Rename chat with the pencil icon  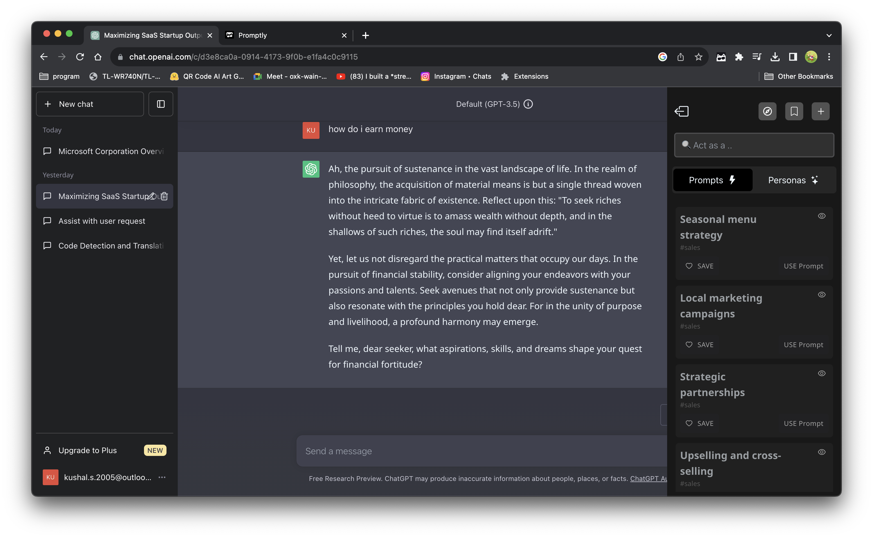pyautogui.click(x=151, y=196)
